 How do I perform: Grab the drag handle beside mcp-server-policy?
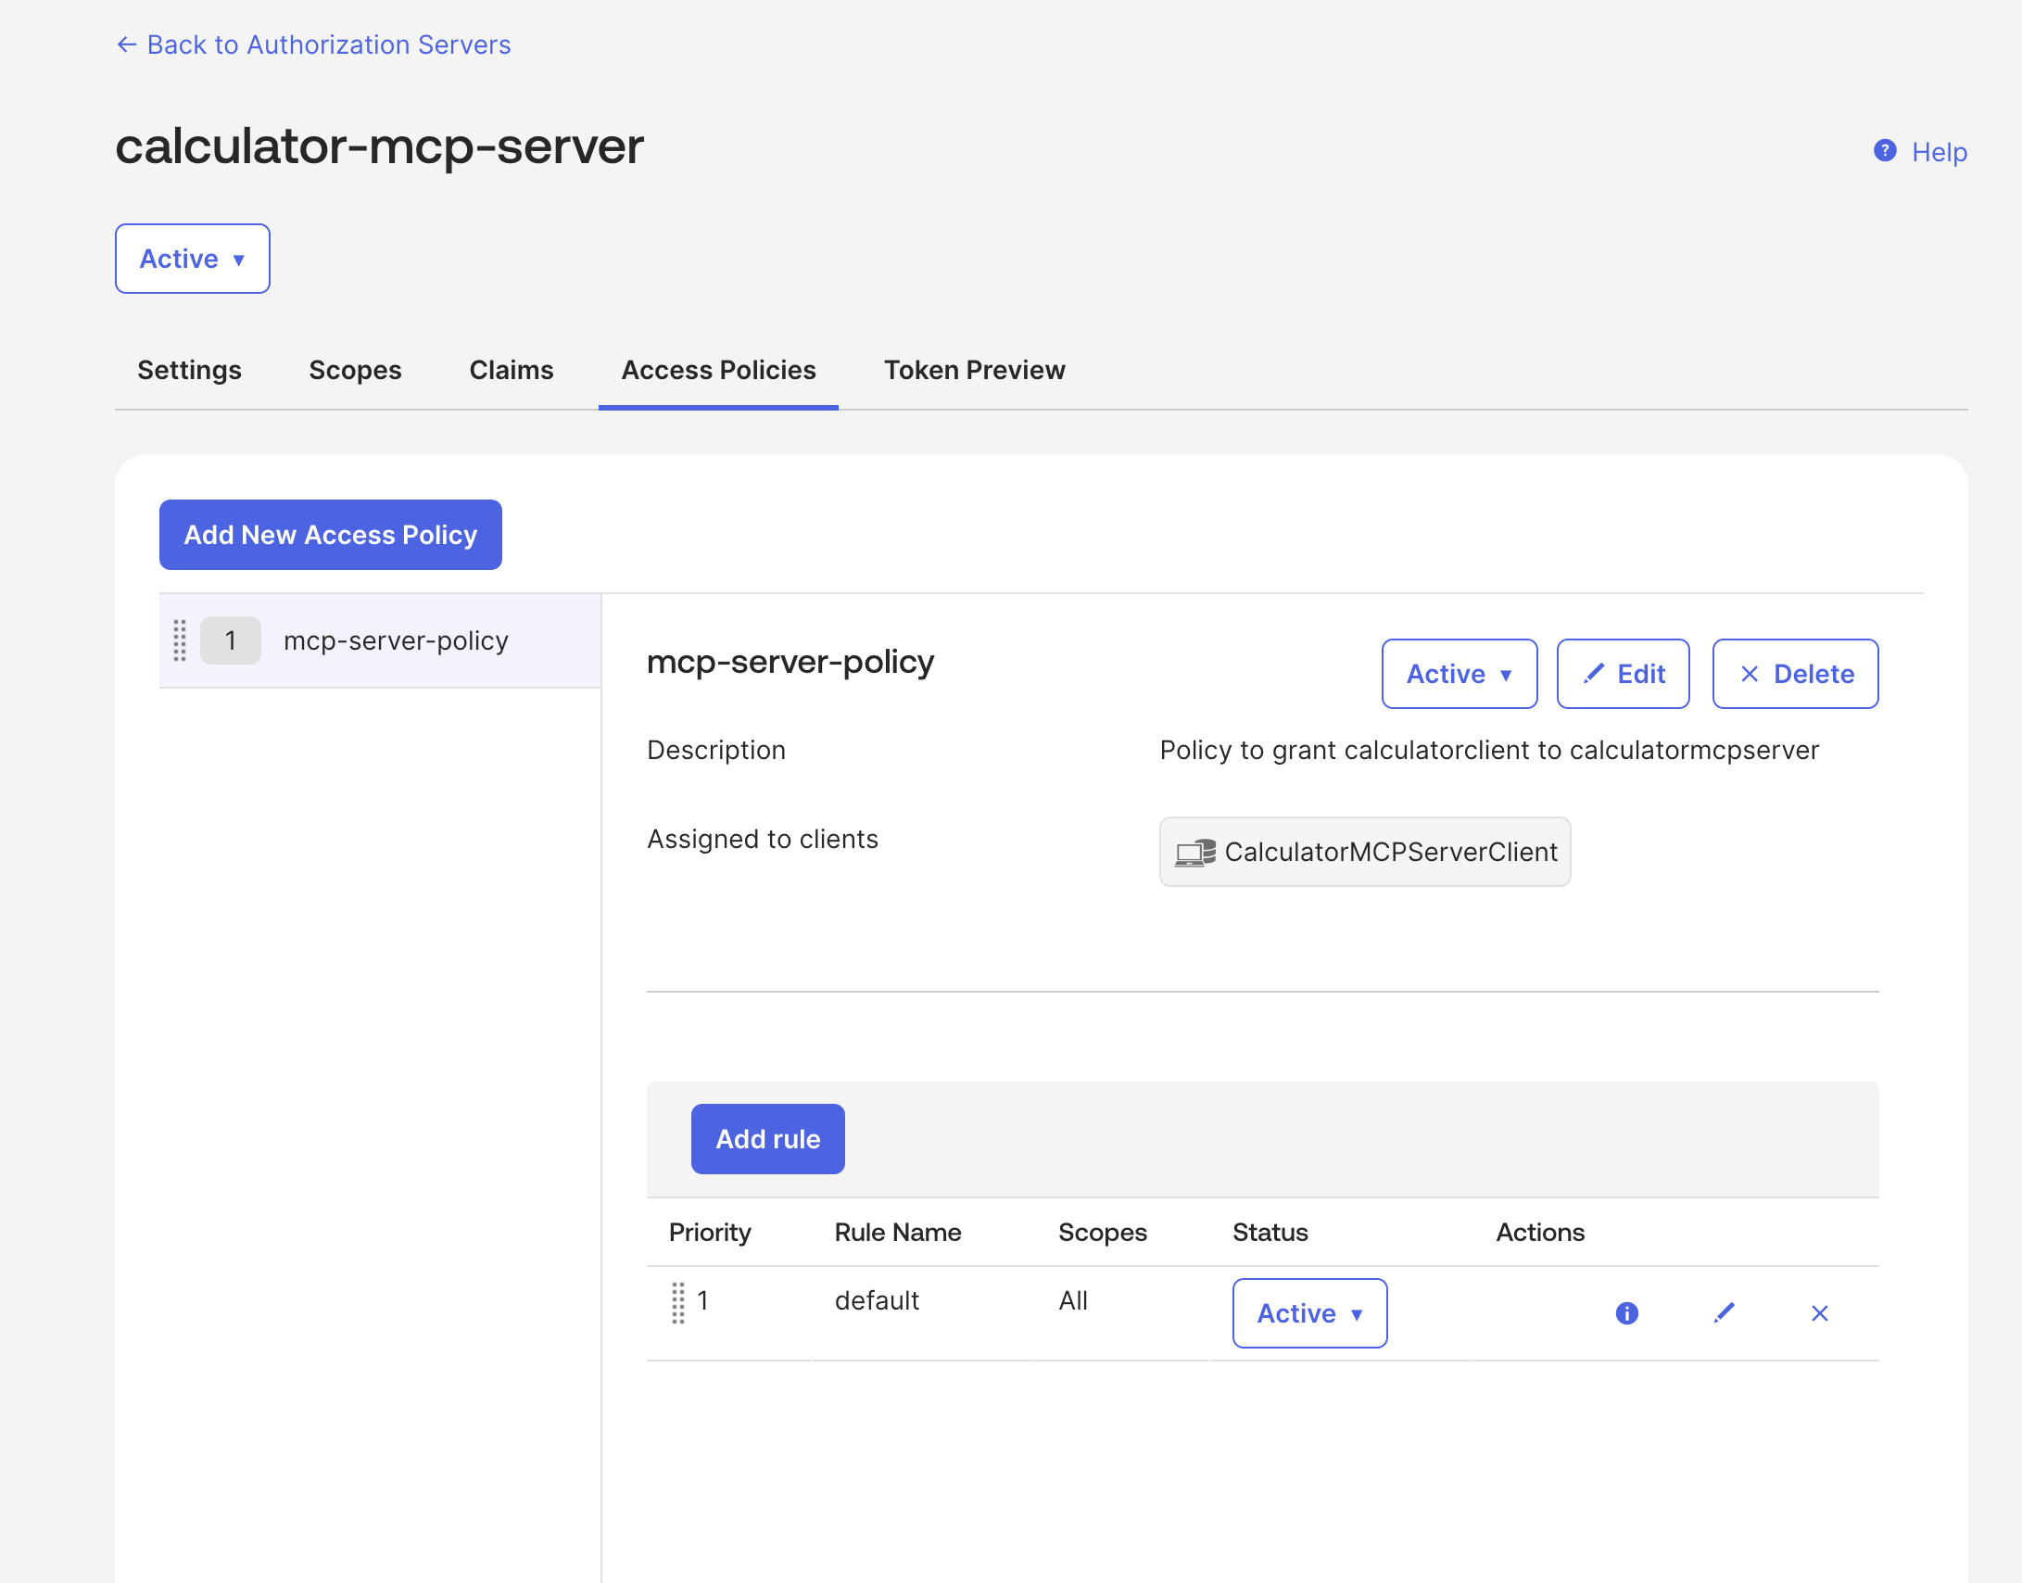[180, 640]
